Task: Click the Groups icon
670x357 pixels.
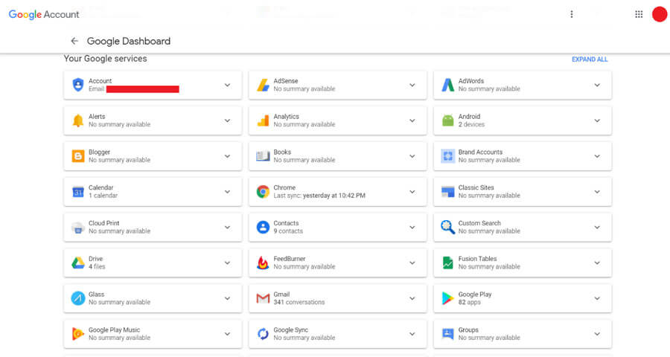Action: tap(448, 333)
